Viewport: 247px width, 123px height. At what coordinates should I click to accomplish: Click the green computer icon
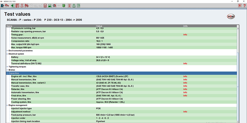click(x=50, y=6)
